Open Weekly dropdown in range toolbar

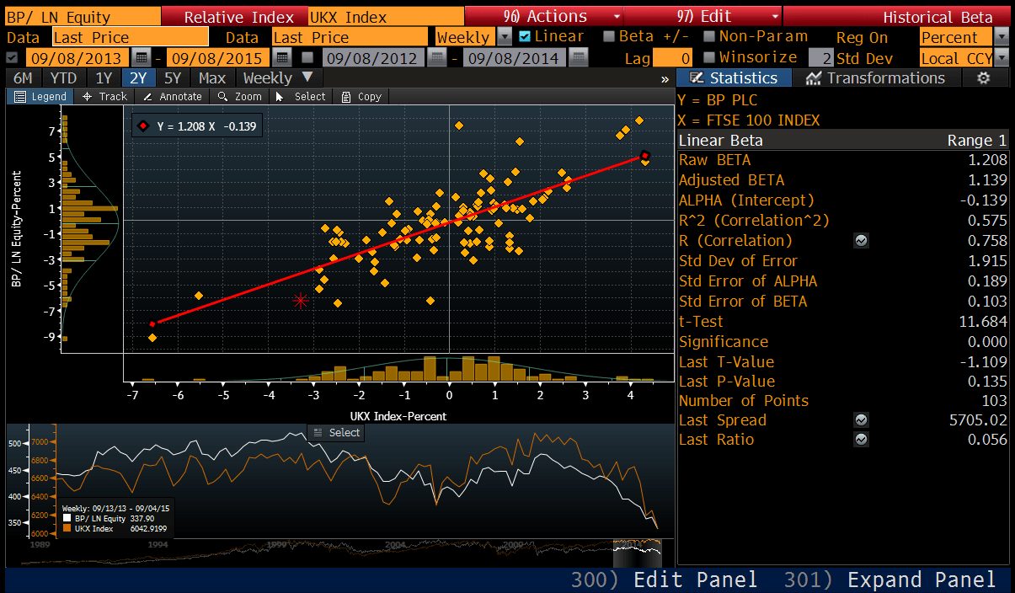pos(277,78)
